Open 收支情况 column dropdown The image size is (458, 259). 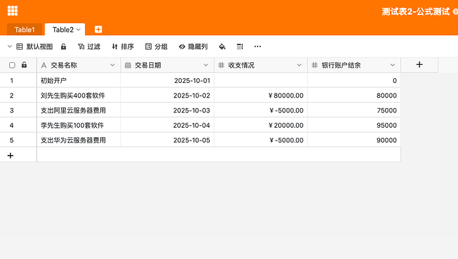(299, 65)
